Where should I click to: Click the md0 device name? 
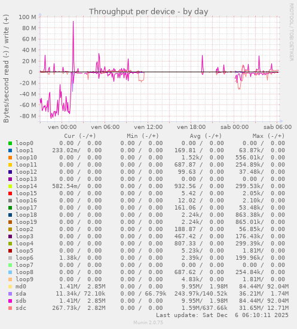pyautogui.click(x=21, y=287)
